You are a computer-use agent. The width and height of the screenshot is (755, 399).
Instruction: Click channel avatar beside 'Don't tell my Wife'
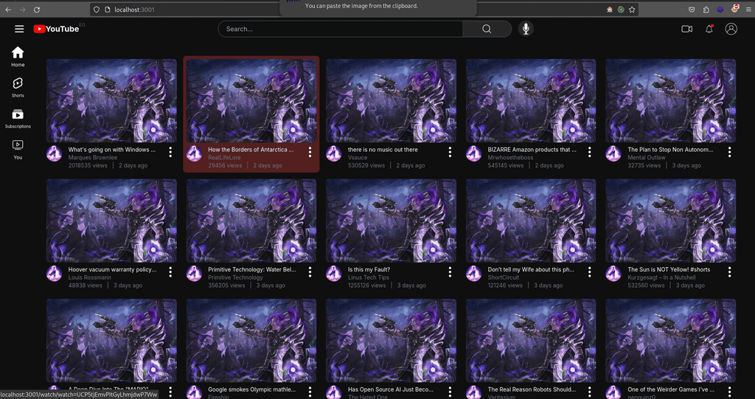point(473,274)
